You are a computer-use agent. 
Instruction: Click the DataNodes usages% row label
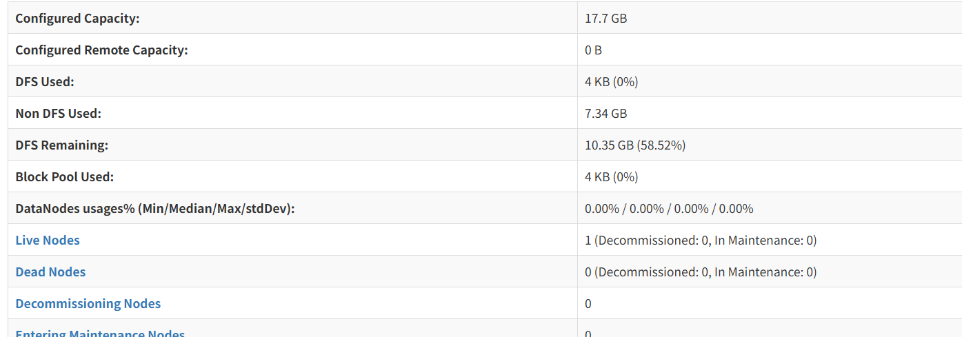[x=154, y=209]
